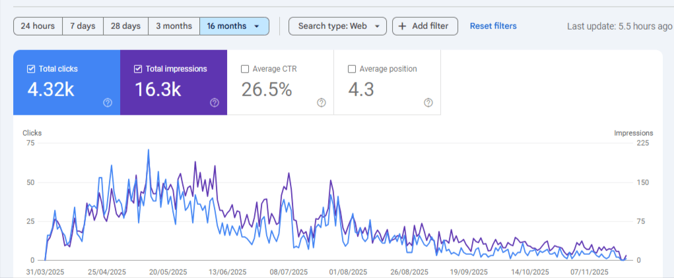Image resolution: width=674 pixels, height=278 pixels.
Task: Switch to 7 days range
Action: click(83, 26)
